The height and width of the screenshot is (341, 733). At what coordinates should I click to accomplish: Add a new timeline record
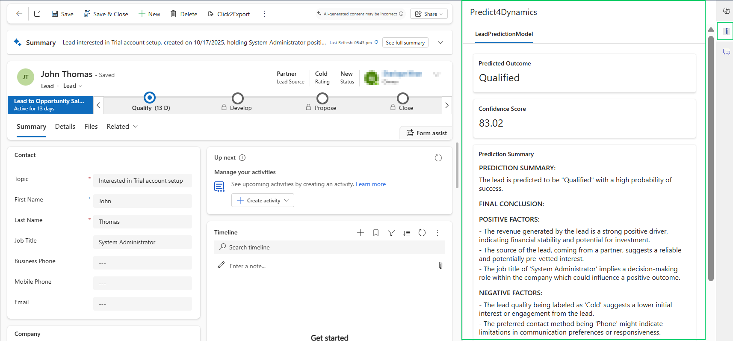361,233
